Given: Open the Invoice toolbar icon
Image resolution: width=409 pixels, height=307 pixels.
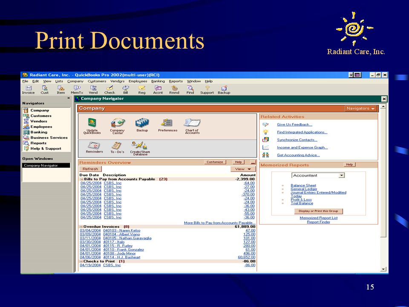Looking at the screenshot, I should pos(28,90).
